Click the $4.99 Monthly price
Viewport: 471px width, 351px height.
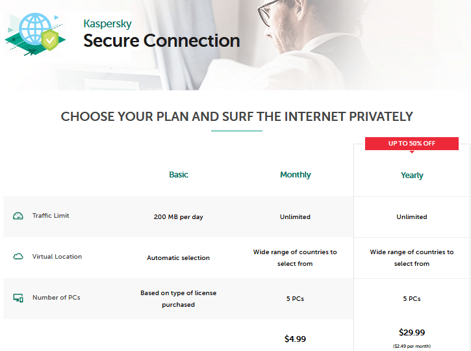(x=295, y=339)
